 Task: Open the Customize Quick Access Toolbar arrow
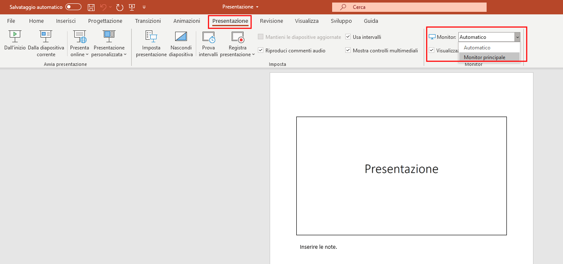(144, 7)
